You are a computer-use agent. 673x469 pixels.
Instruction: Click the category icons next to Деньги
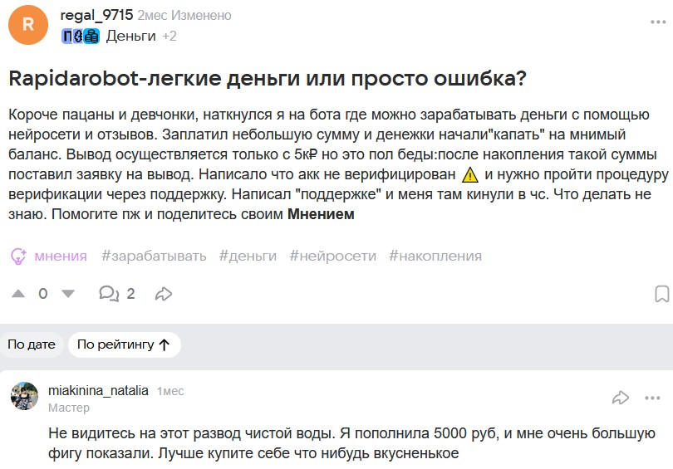(x=80, y=36)
